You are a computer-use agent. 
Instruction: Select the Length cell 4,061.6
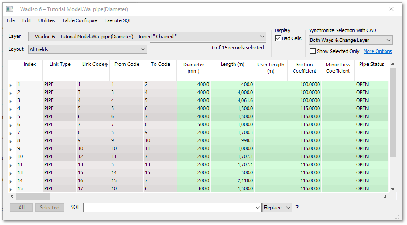232,100
